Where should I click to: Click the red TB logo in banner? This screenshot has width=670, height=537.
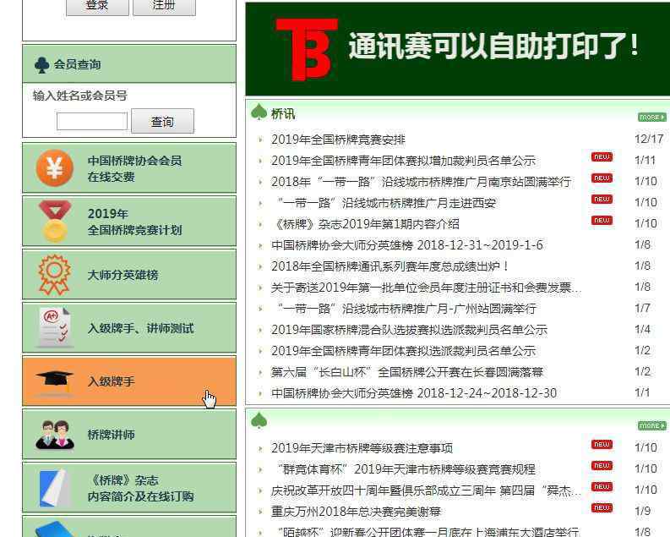coord(307,49)
